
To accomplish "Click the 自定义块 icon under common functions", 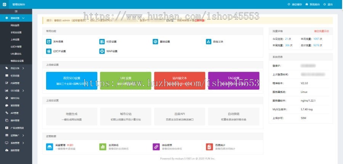I will (x=209, y=42).
